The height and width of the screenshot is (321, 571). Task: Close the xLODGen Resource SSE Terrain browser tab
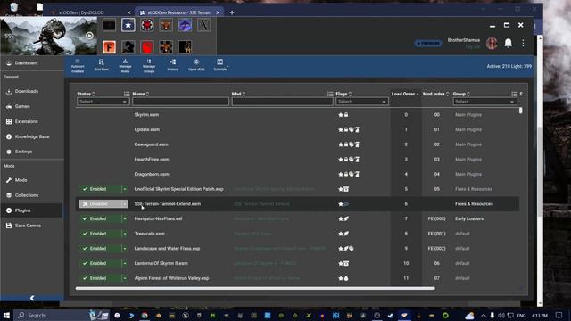pos(218,12)
